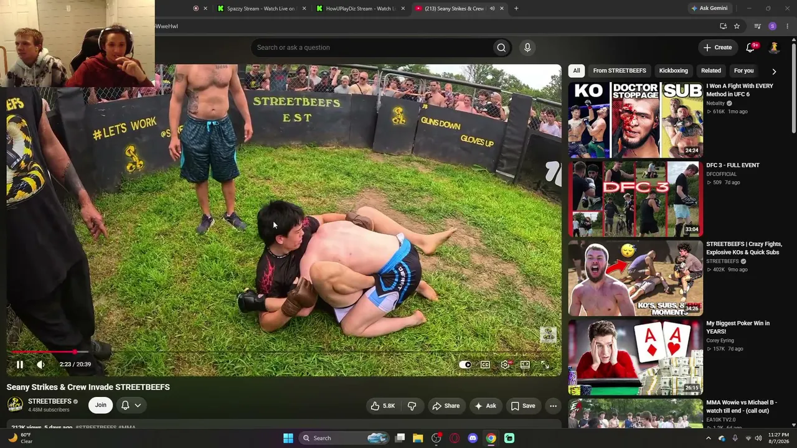Open the DFC 3 - FULL EVENT thumbnail
This screenshot has height=448, width=797.
[x=635, y=199]
